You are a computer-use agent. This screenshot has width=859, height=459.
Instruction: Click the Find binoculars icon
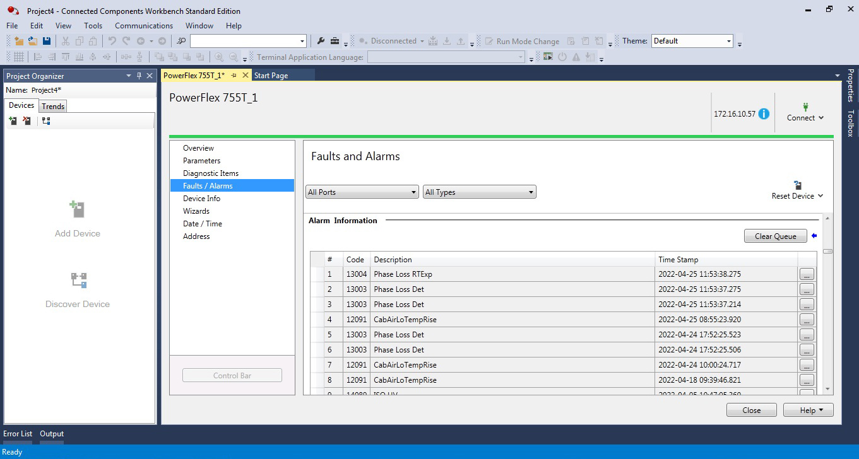coord(181,41)
